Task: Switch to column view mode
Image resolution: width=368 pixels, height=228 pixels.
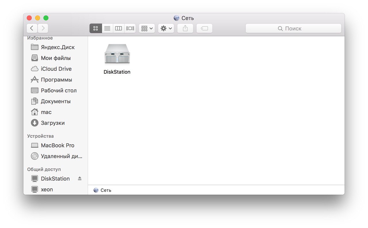Action: 118,28
